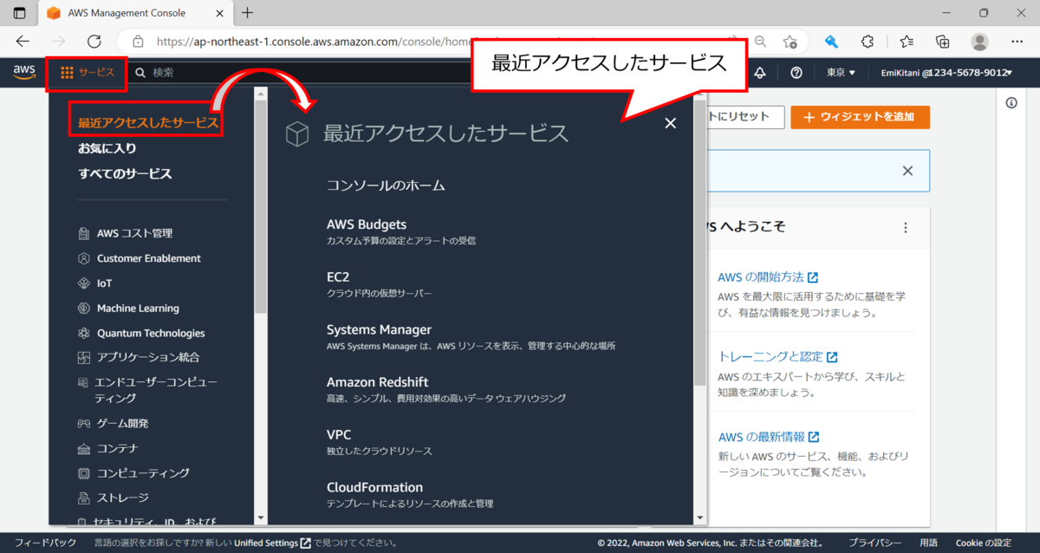Click the ストレージ category icon
Image resolution: width=1040 pixels, height=553 pixels.
click(84, 498)
